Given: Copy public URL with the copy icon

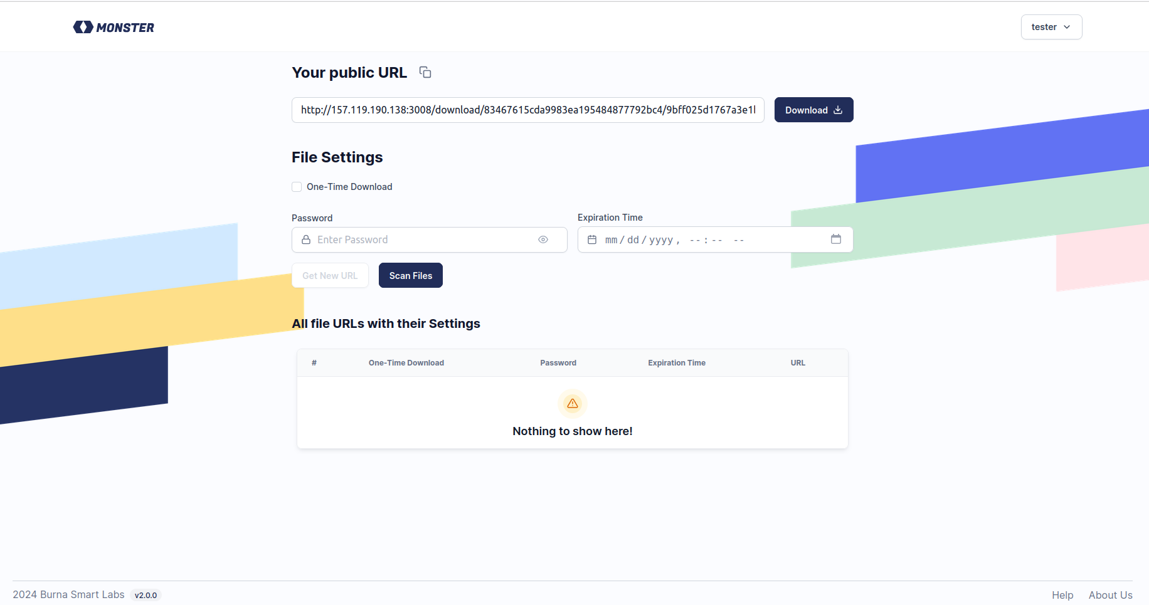Looking at the screenshot, I should tap(425, 73).
